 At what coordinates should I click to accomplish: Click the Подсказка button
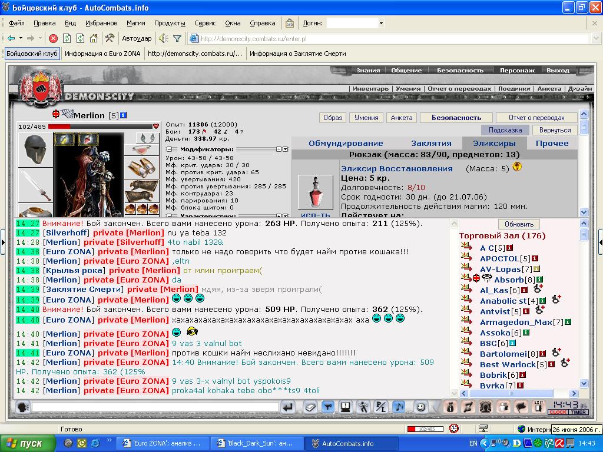click(x=505, y=130)
